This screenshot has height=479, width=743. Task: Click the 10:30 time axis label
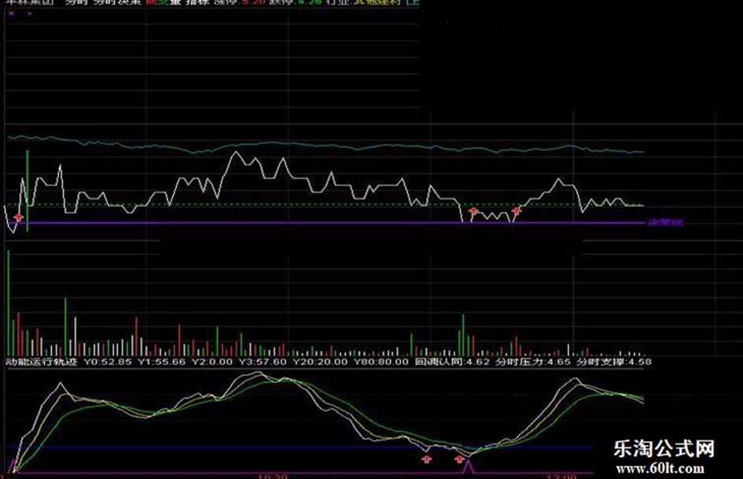point(270,476)
